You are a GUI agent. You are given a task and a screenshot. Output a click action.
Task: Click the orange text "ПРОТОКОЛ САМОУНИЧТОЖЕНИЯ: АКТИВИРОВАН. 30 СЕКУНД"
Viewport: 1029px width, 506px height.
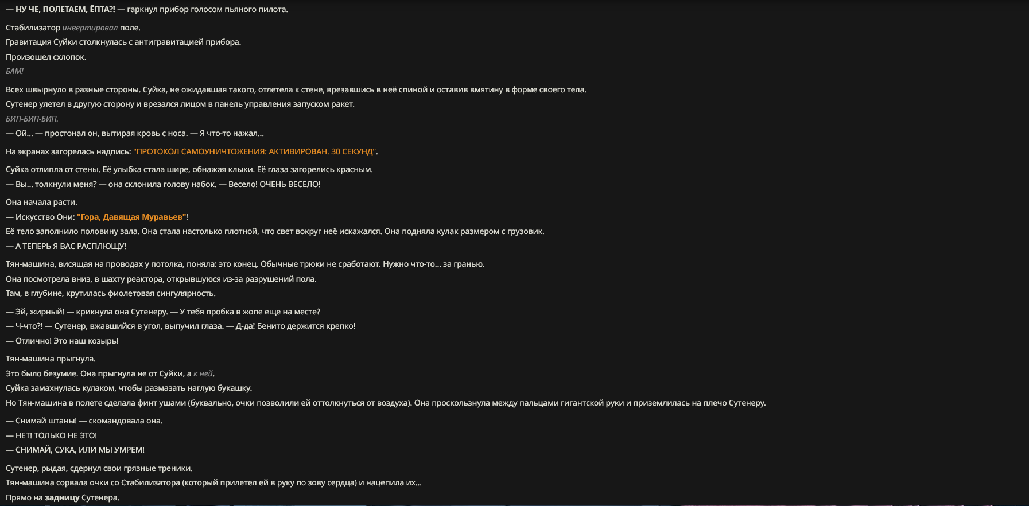pyautogui.click(x=255, y=151)
